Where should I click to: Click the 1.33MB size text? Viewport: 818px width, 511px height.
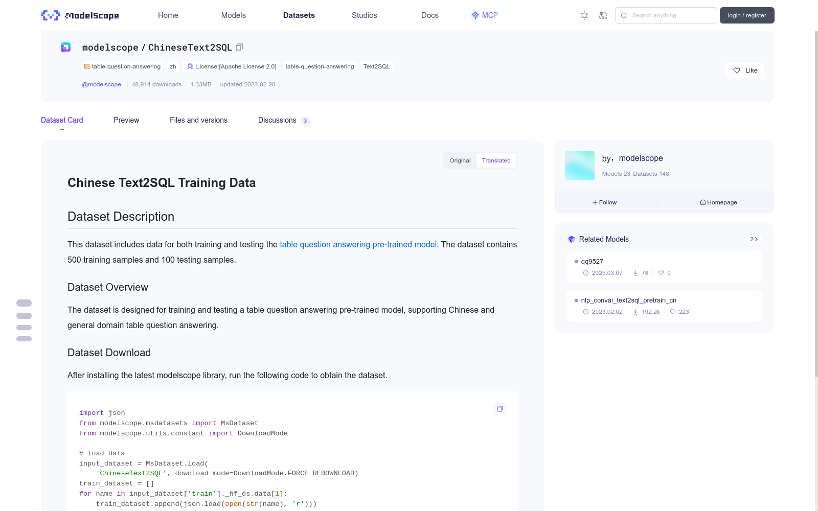pyautogui.click(x=201, y=84)
